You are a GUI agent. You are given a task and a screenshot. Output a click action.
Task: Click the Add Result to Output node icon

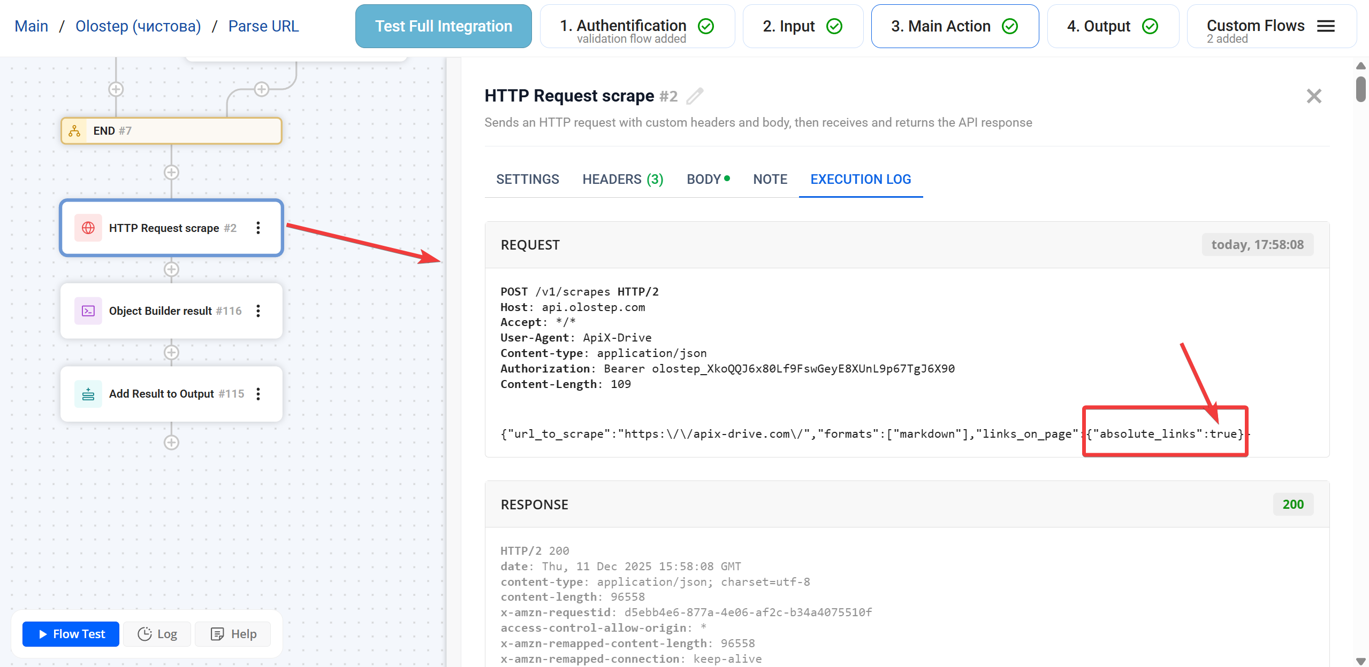pos(88,394)
